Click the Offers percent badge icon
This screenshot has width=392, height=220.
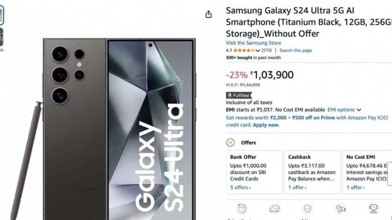(230, 142)
